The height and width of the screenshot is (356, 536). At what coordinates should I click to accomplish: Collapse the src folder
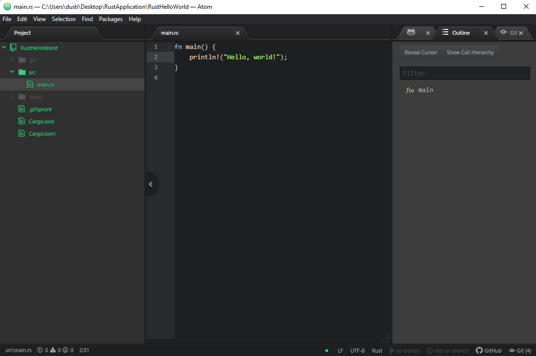12,72
